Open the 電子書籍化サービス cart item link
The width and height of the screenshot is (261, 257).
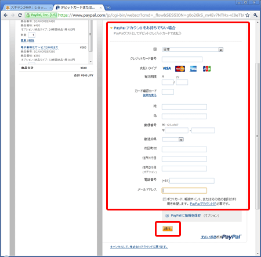[39, 48]
